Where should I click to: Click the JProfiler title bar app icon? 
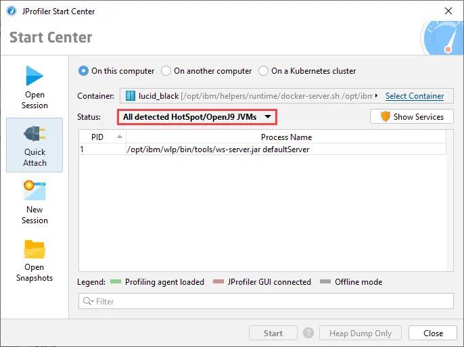(x=12, y=11)
